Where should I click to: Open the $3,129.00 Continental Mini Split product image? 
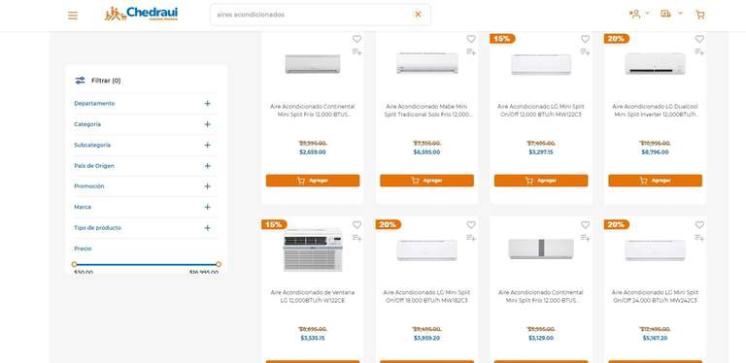[x=541, y=249]
